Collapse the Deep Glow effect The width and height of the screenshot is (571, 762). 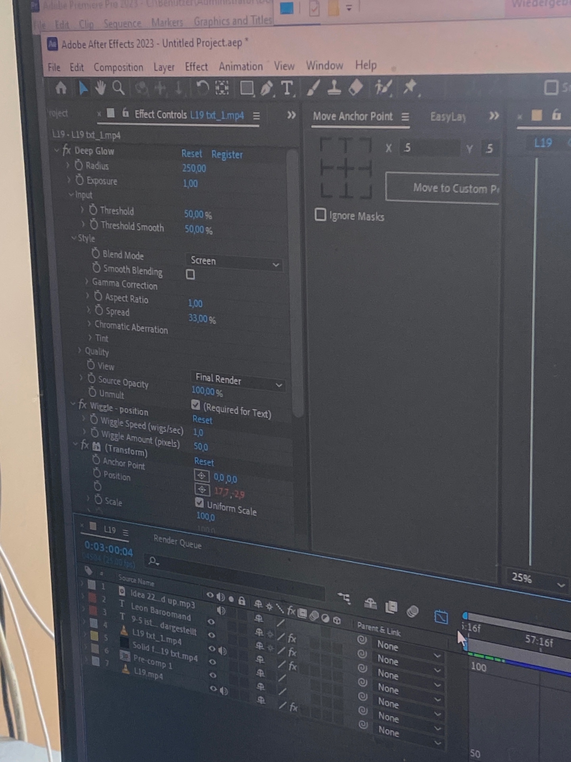[x=57, y=150]
